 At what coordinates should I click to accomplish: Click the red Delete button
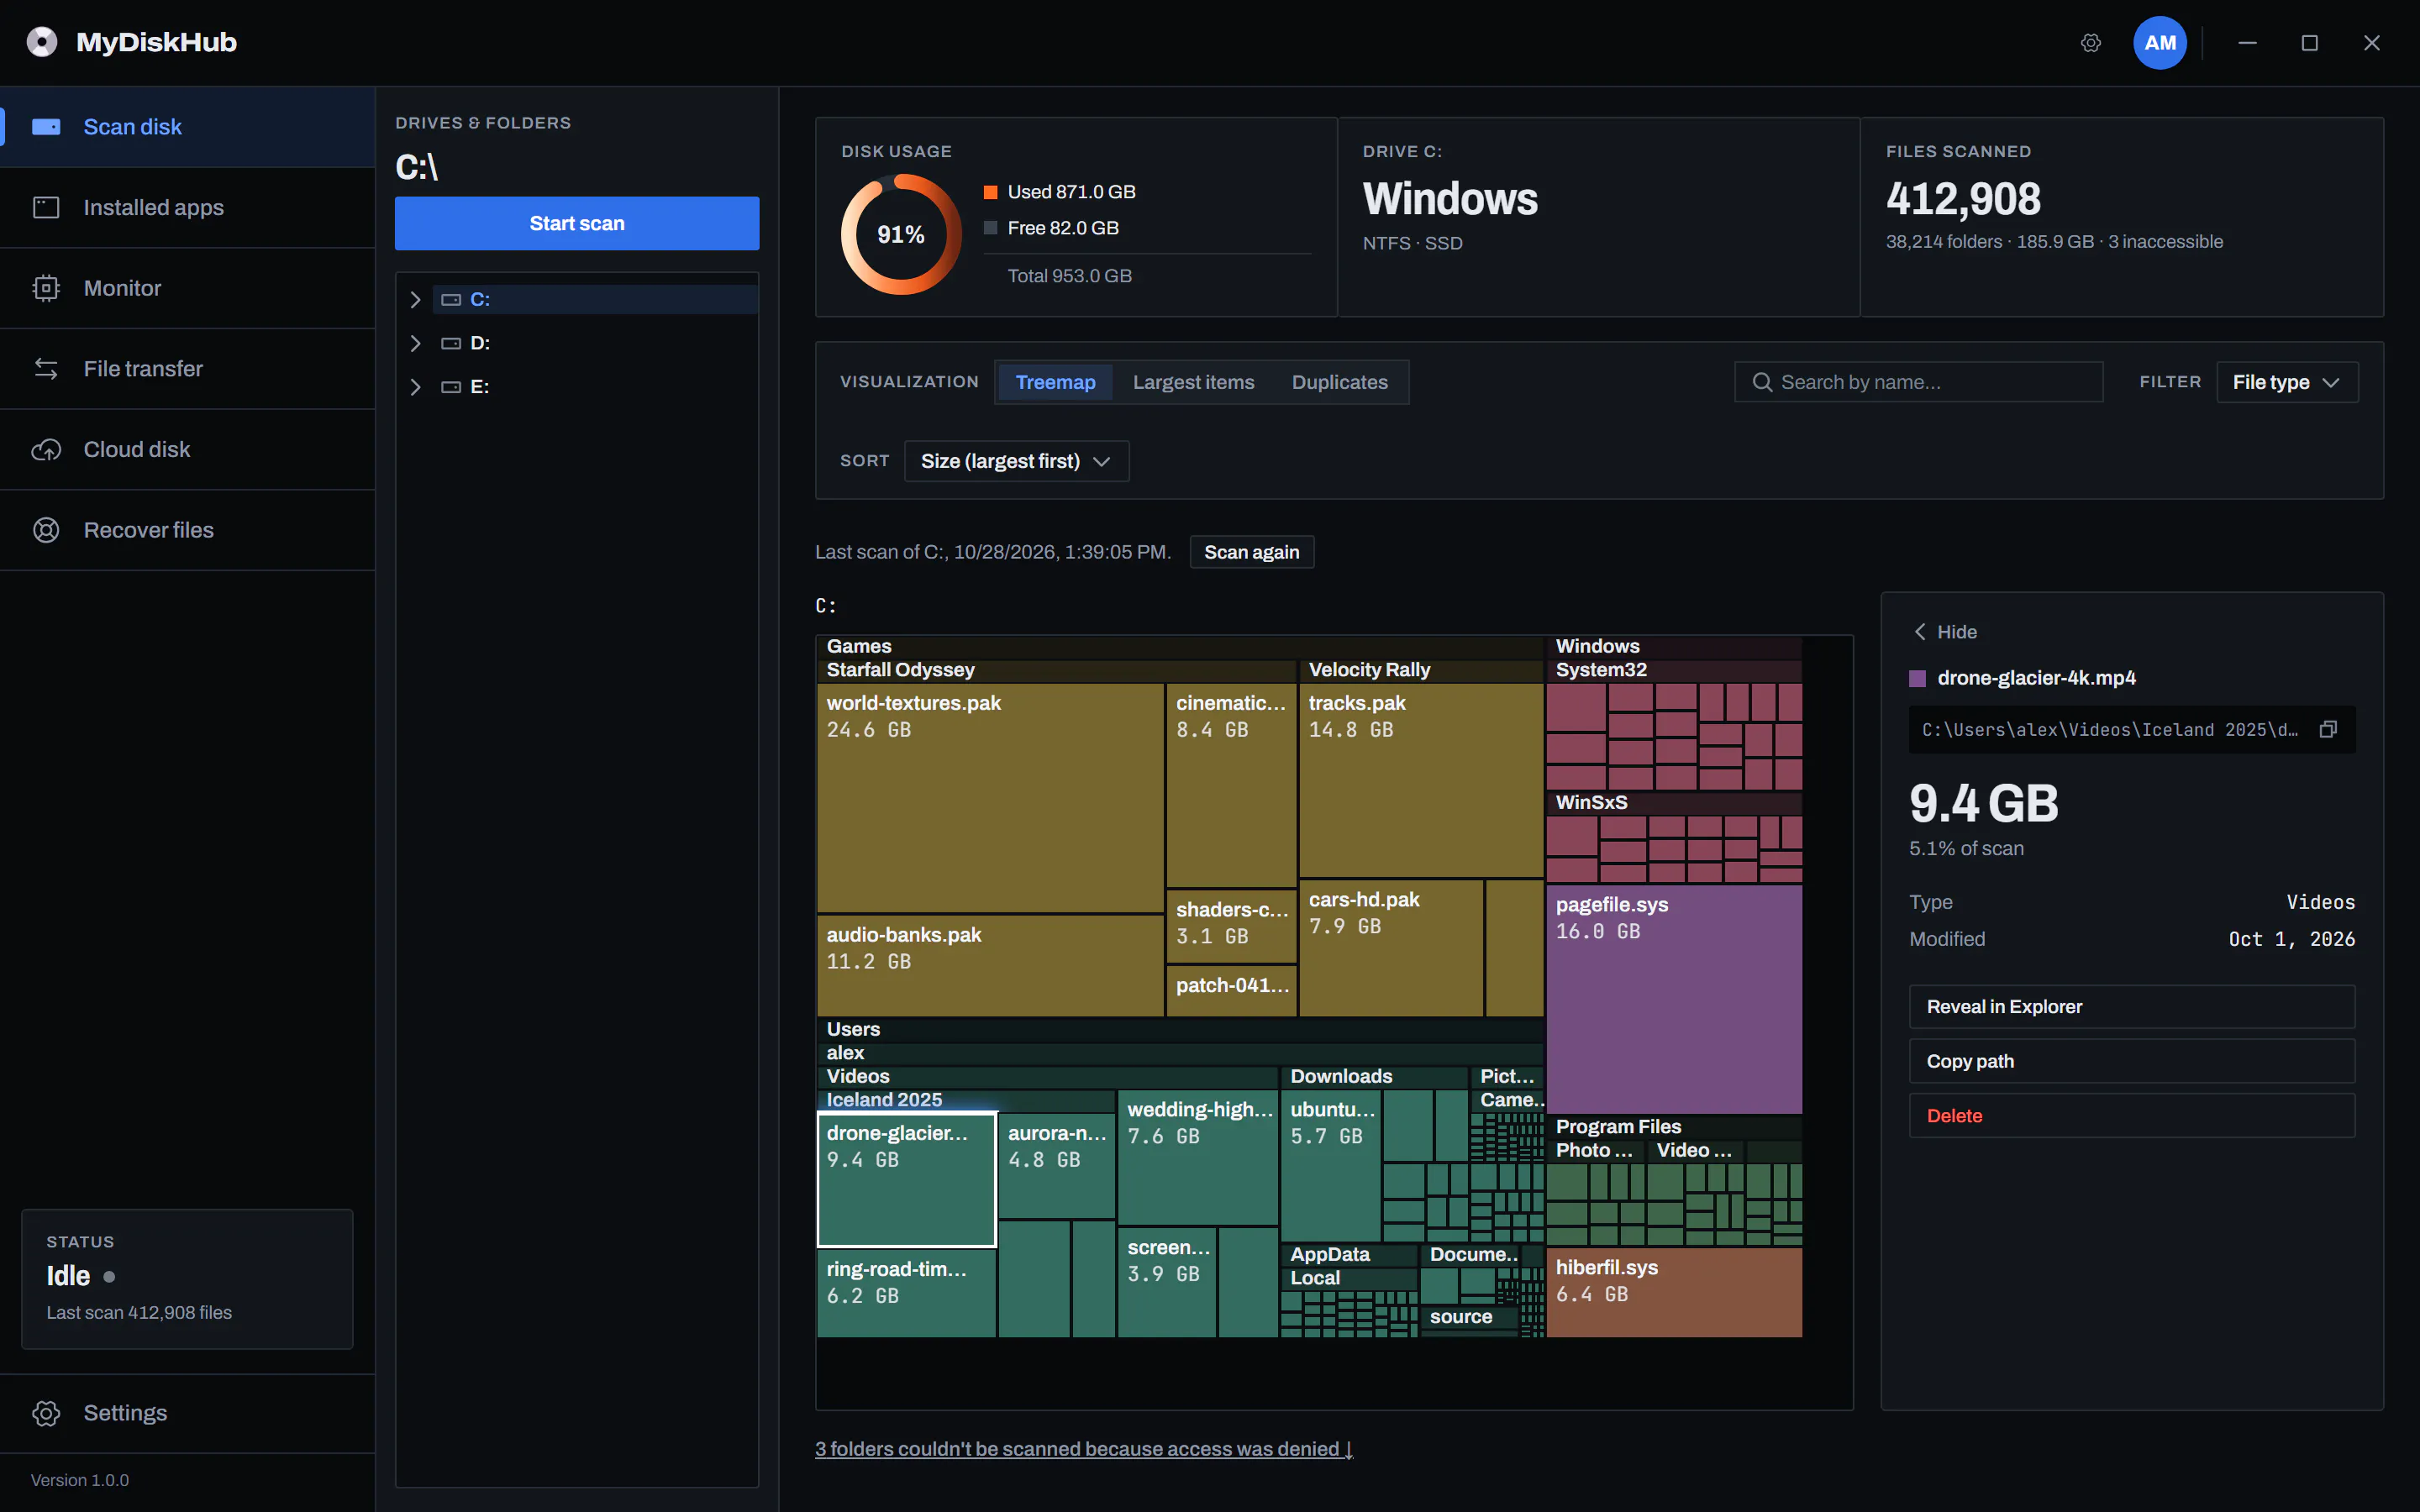coord(2132,1116)
